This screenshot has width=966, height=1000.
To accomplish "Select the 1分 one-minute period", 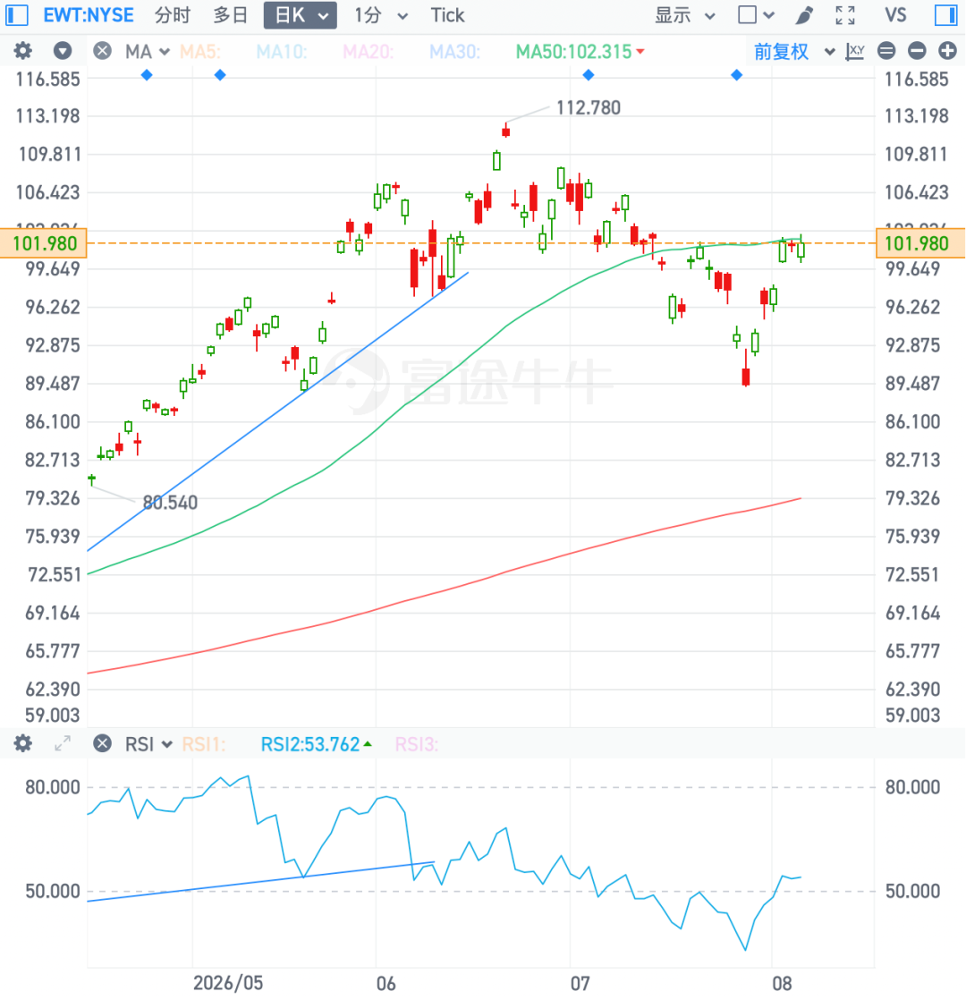I will [368, 14].
